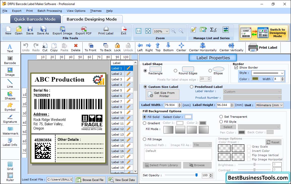Click the Browse Excel File button
This screenshot has width=291, height=184.
coord(90,180)
